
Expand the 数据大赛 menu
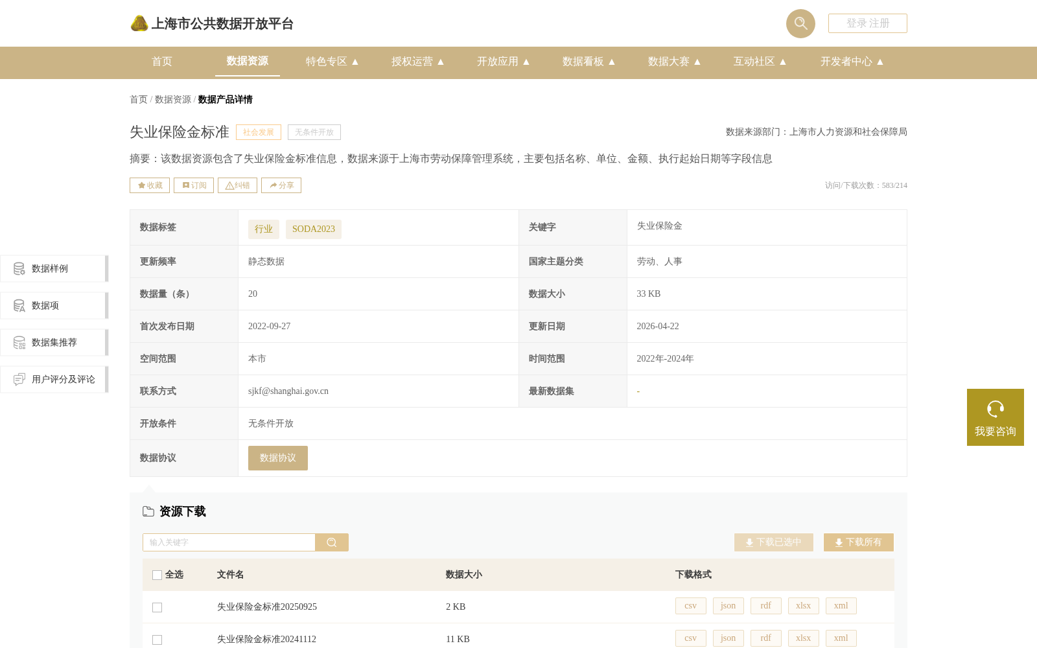pos(674,62)
